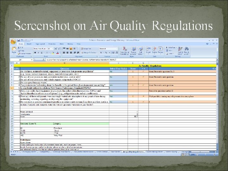Apply italic formatting
Viewport: 228px width, 171px height.
[38, 53]
